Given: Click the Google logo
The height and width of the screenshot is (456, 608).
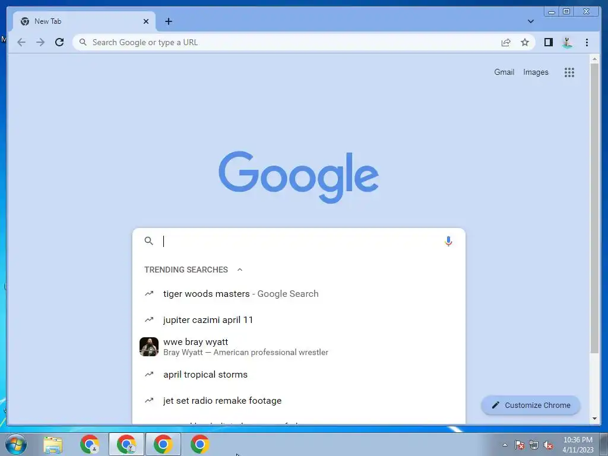Looking at the screenshot, I should tap(299, 177).
